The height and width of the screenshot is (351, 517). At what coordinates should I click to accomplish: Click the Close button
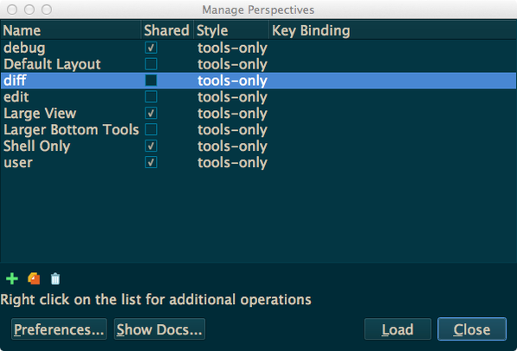472,328
